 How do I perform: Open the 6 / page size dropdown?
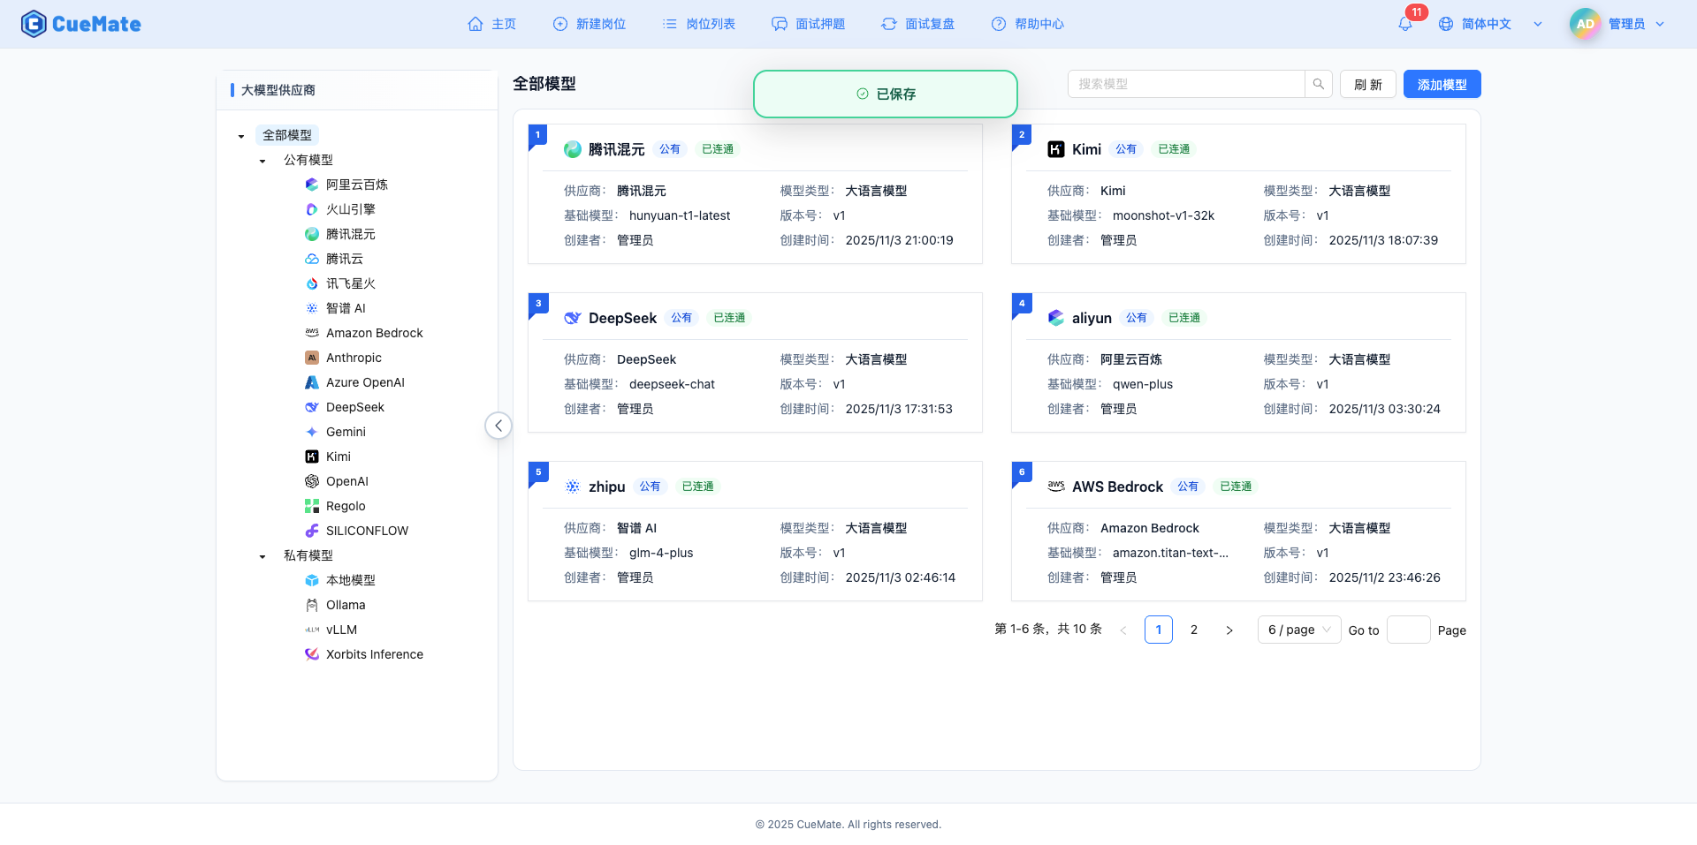(1297, 630)
